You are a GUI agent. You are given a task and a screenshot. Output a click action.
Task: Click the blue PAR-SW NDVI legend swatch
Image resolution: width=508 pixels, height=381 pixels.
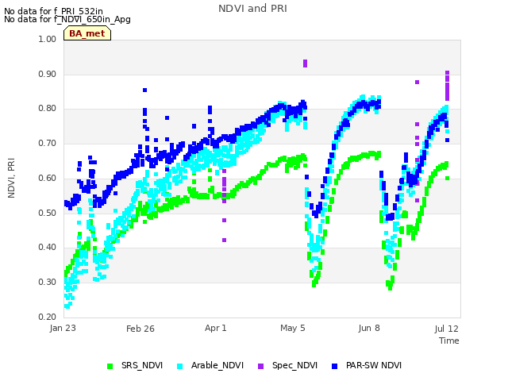click(x=335, y=366)
